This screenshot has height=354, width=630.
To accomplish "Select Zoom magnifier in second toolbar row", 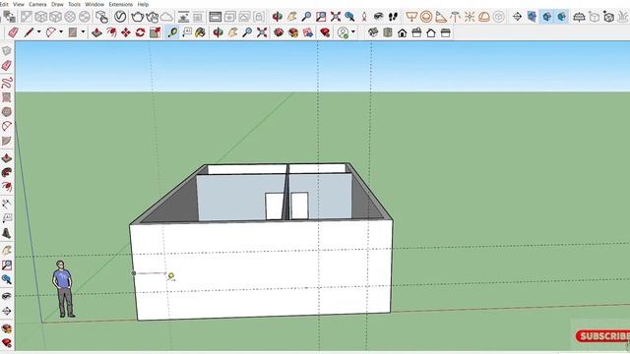I will coord(247,32).
